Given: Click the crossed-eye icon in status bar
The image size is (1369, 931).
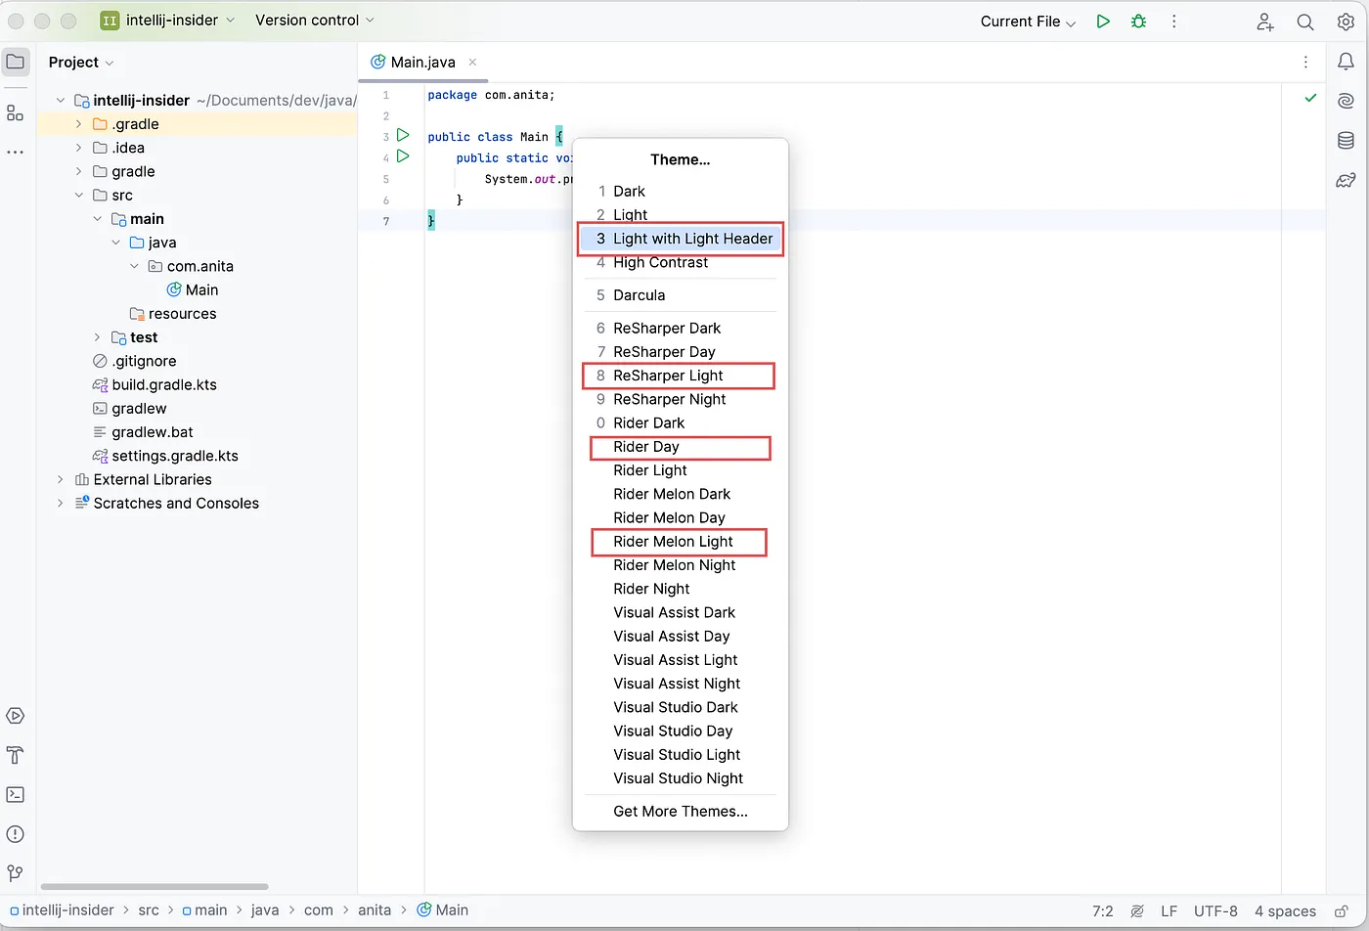Looking at the screenshot, I should 1136,910.
